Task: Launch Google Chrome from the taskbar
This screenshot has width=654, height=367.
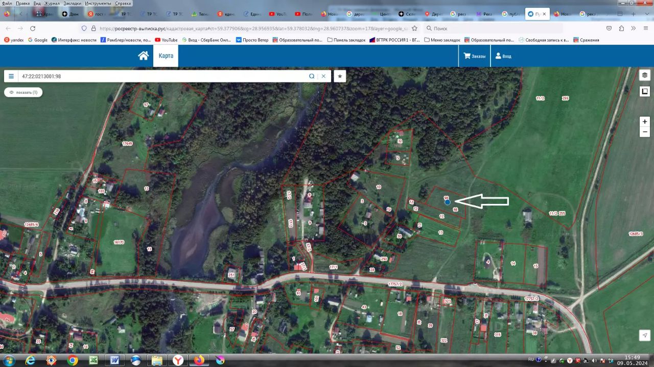Action: pos(73,360)
